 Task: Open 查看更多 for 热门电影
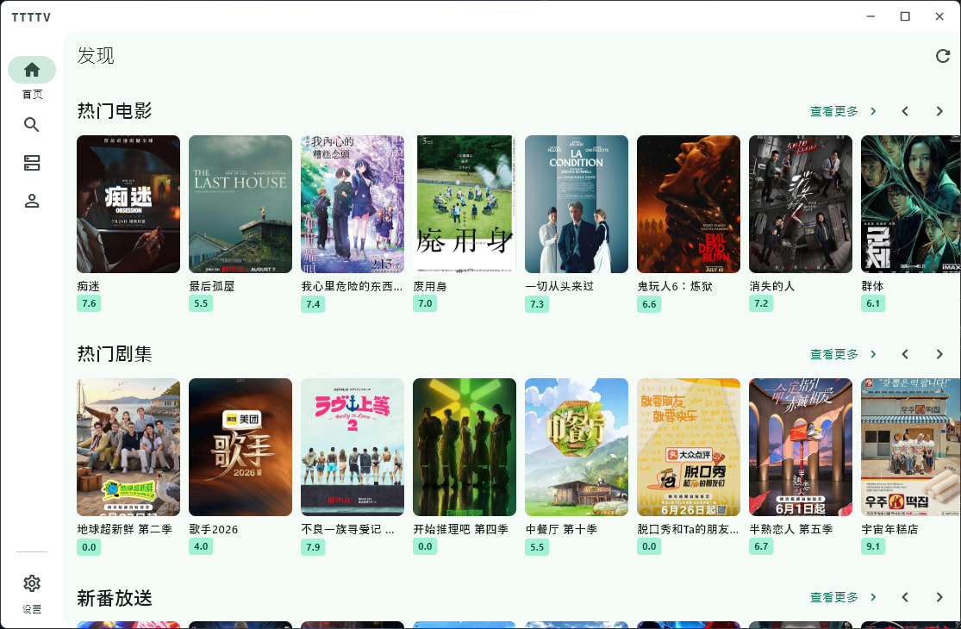pyautogui.click(x=843, y=111)
